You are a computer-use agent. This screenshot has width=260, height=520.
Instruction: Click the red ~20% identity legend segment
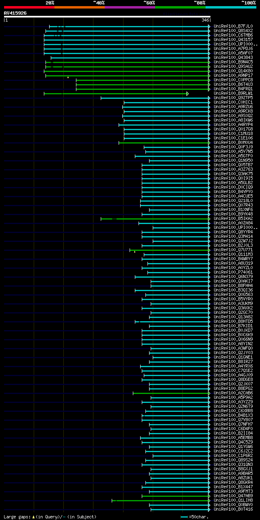(x=29, y=7)
